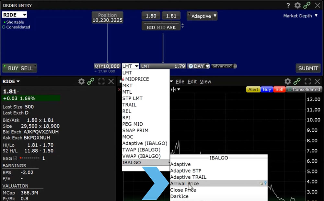
Task: Select MOC order type
Action: coord(146,137)
